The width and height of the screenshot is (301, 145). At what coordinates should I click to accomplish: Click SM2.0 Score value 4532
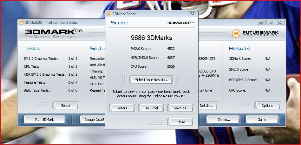(171, 49)
